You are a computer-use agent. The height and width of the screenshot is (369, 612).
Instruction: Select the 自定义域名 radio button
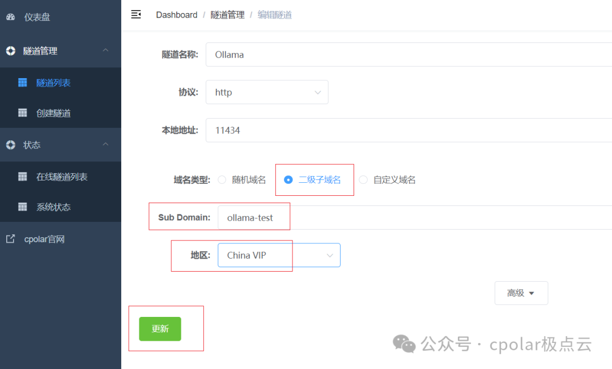[x=363, y=179]
